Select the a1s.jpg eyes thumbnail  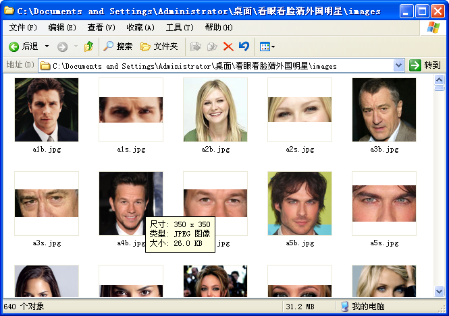(x=131, y=110)
